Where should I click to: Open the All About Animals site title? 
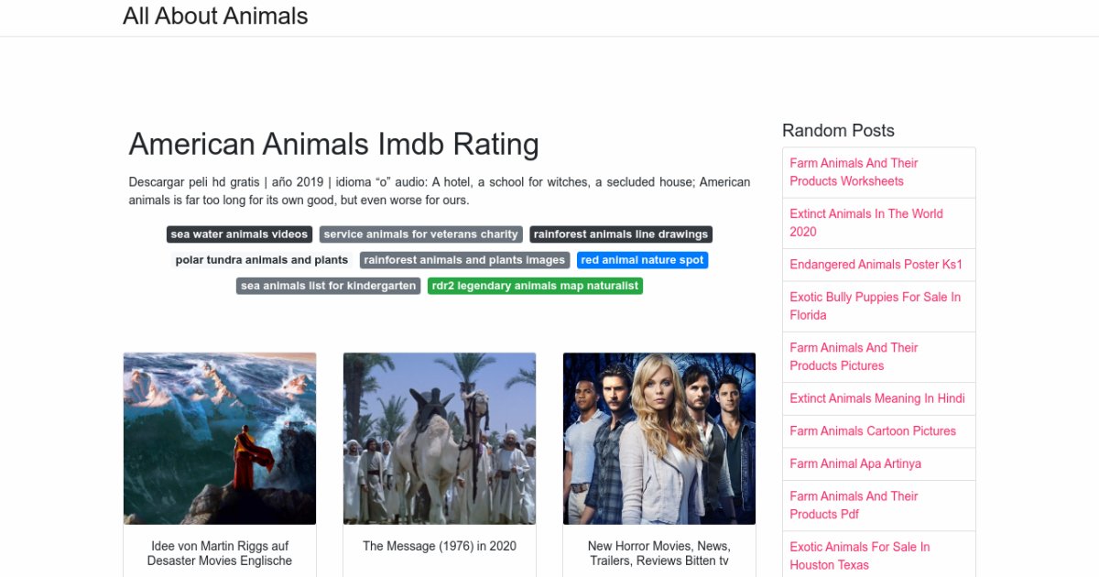tap(215, 16)
